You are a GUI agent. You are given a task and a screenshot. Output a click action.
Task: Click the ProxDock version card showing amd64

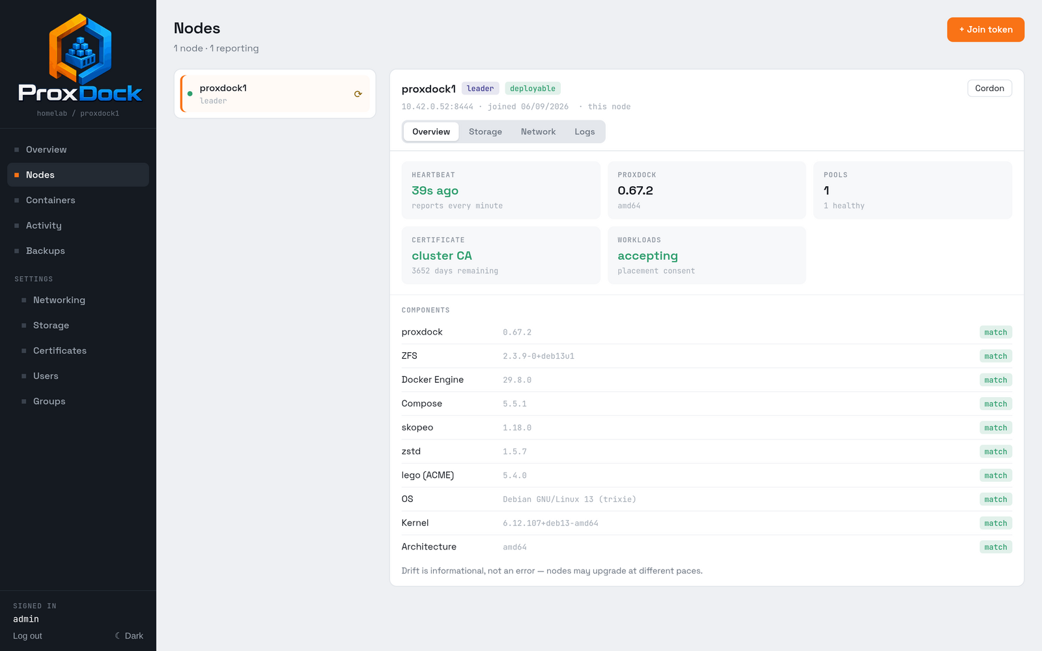point(707,190)
